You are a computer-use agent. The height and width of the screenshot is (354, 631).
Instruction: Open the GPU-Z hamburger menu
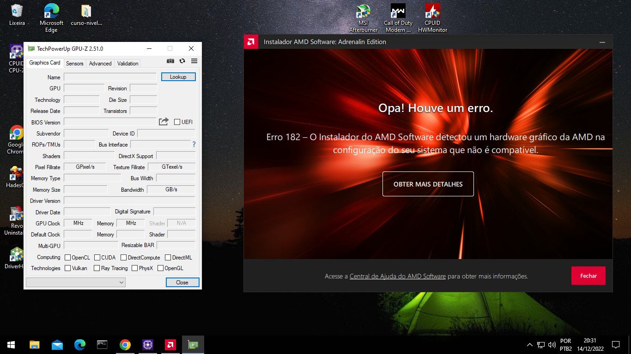click(194, 61)
